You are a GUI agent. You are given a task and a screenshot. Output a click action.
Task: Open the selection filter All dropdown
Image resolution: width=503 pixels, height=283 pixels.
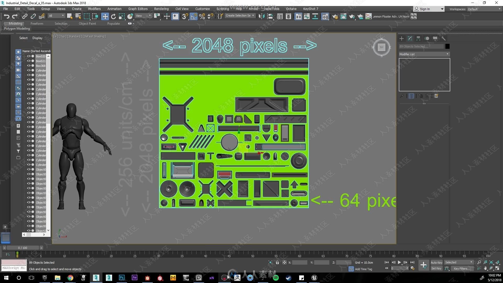point(56,16)
